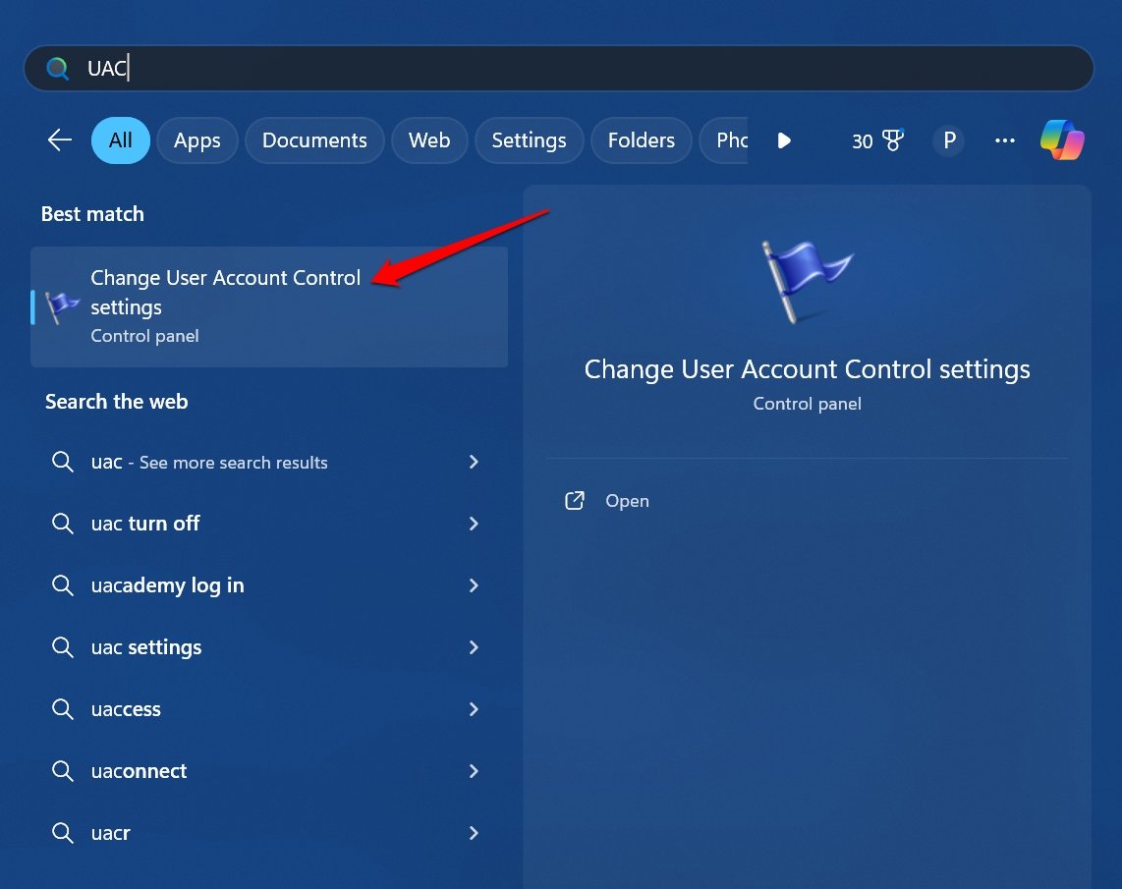
Task: Expand the uac See more search results chevron
Action: click(474, 462)
